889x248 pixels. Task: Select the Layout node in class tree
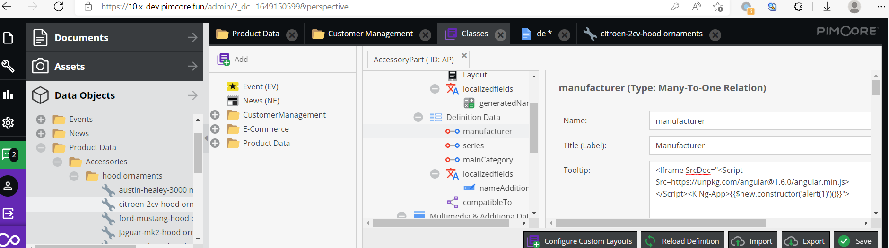tap(475, 75)
